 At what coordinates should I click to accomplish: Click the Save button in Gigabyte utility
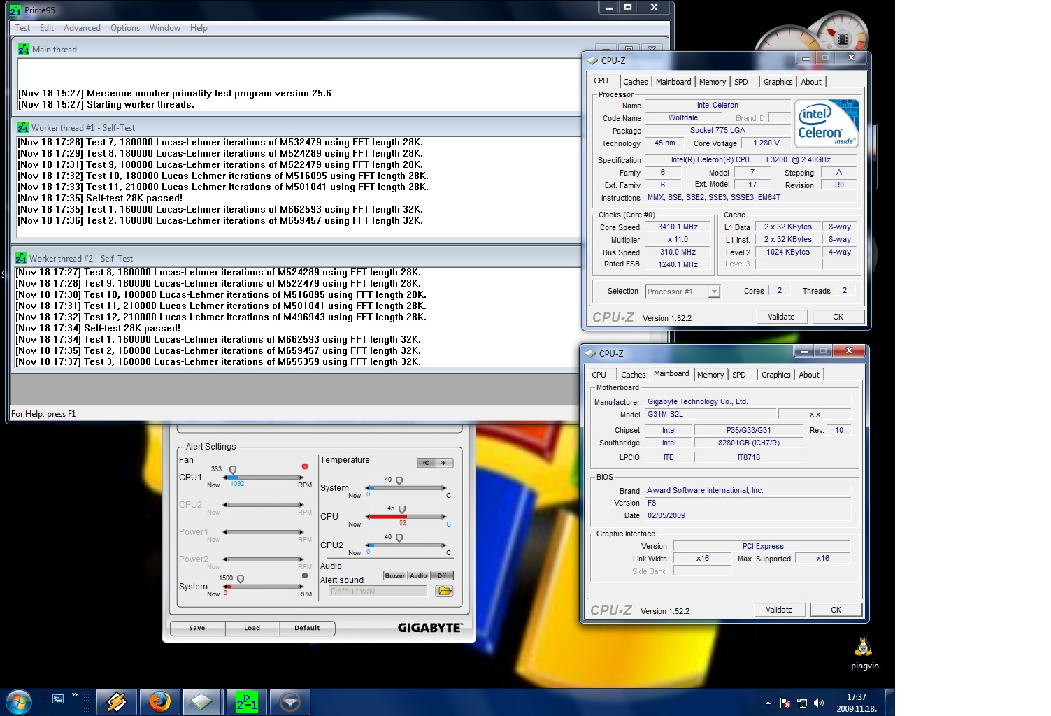click(197, 628)
